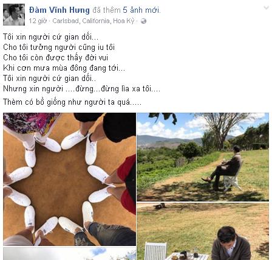The image size is (272, 260).
Task: Click the red shorts in the shoes photo
Action: 127,183
